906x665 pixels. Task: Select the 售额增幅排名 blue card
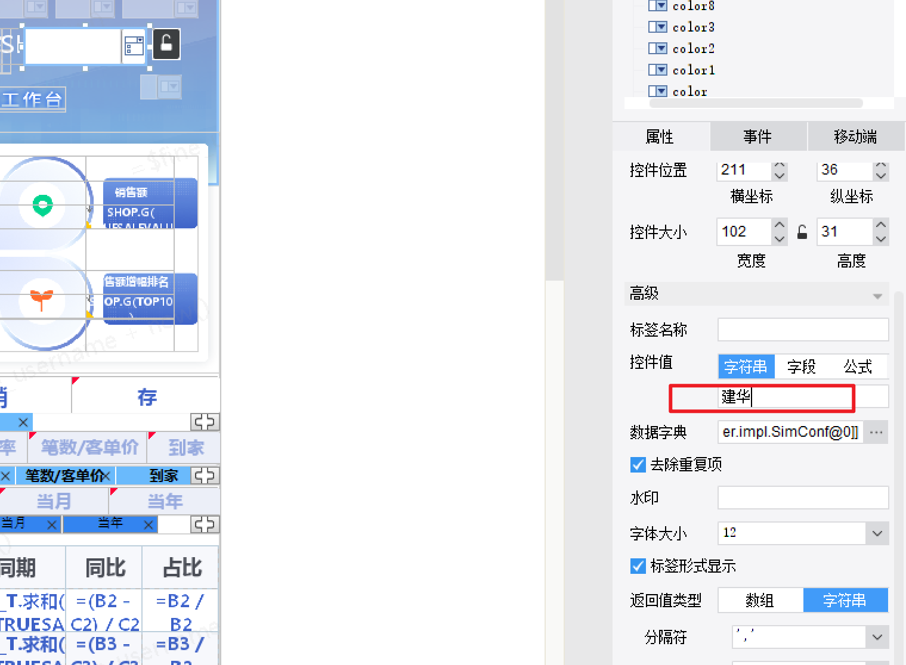(x=150, y=299)
